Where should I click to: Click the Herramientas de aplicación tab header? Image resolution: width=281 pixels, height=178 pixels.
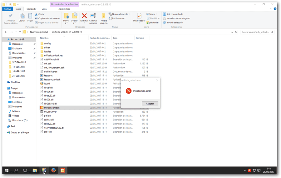tap(64, 4)
